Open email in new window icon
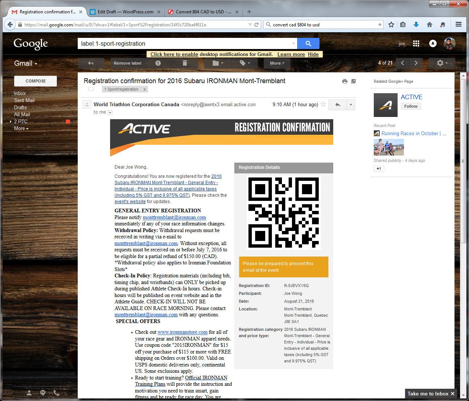 click(353, 81)
